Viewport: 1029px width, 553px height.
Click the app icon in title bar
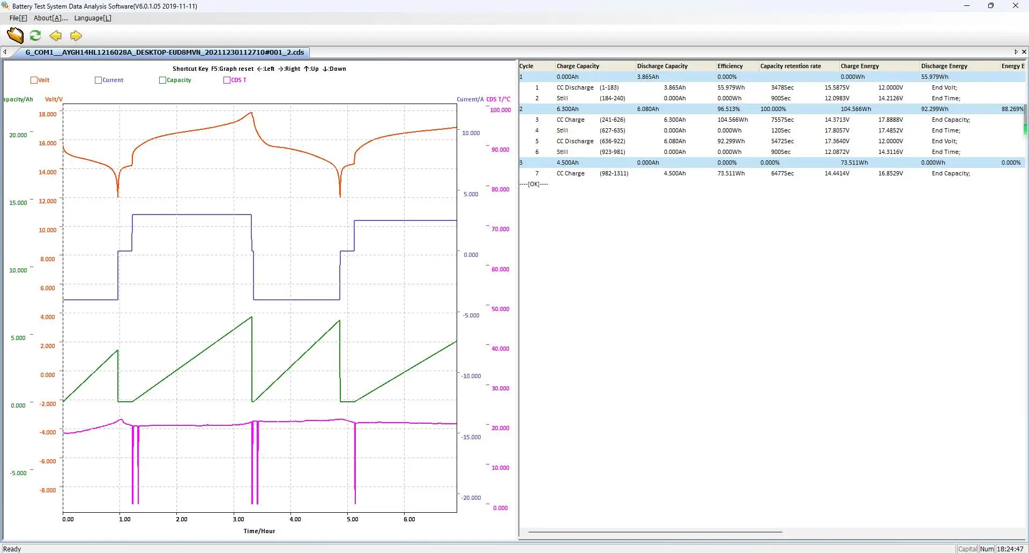tap(5, 6)
